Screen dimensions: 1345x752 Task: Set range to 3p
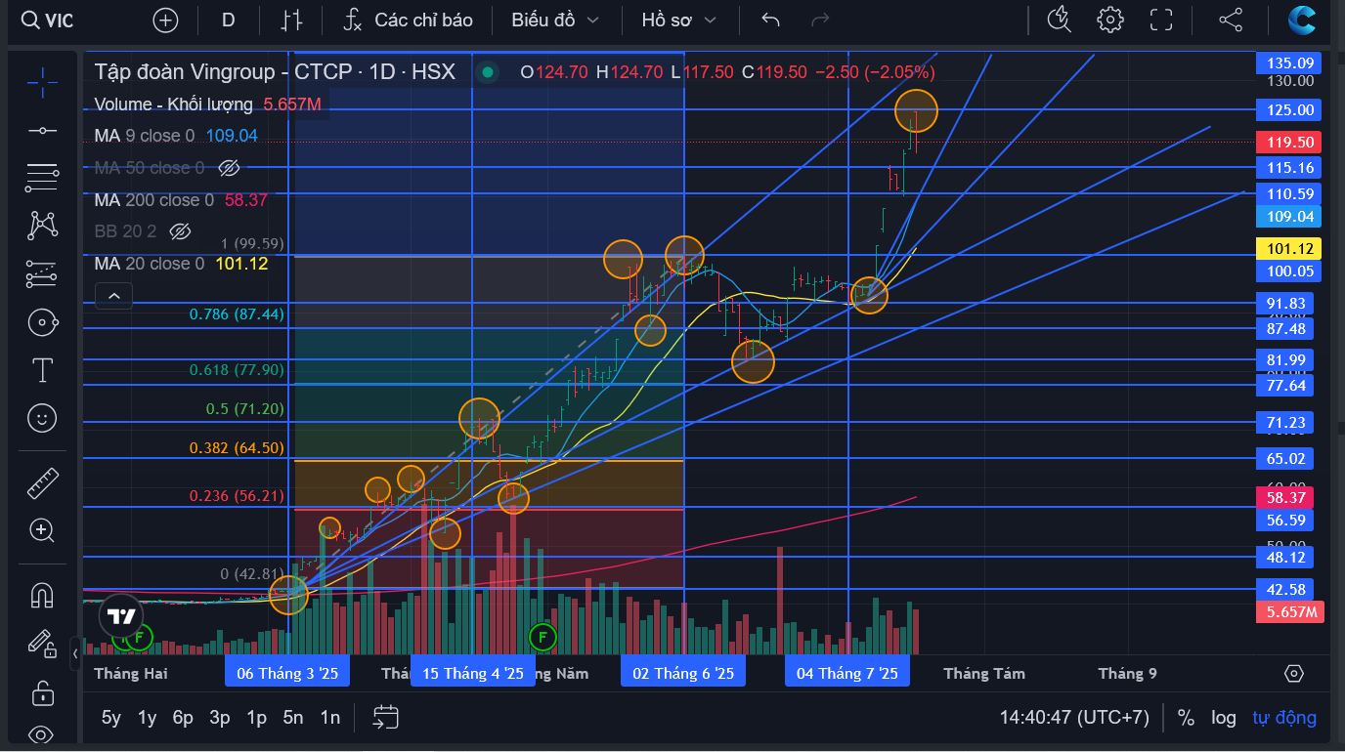coord(220,718)
